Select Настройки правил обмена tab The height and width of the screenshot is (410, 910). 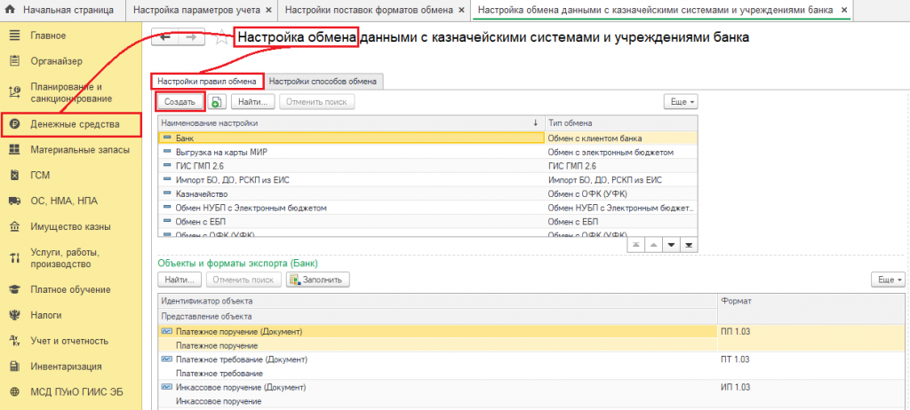click(207, 82)
